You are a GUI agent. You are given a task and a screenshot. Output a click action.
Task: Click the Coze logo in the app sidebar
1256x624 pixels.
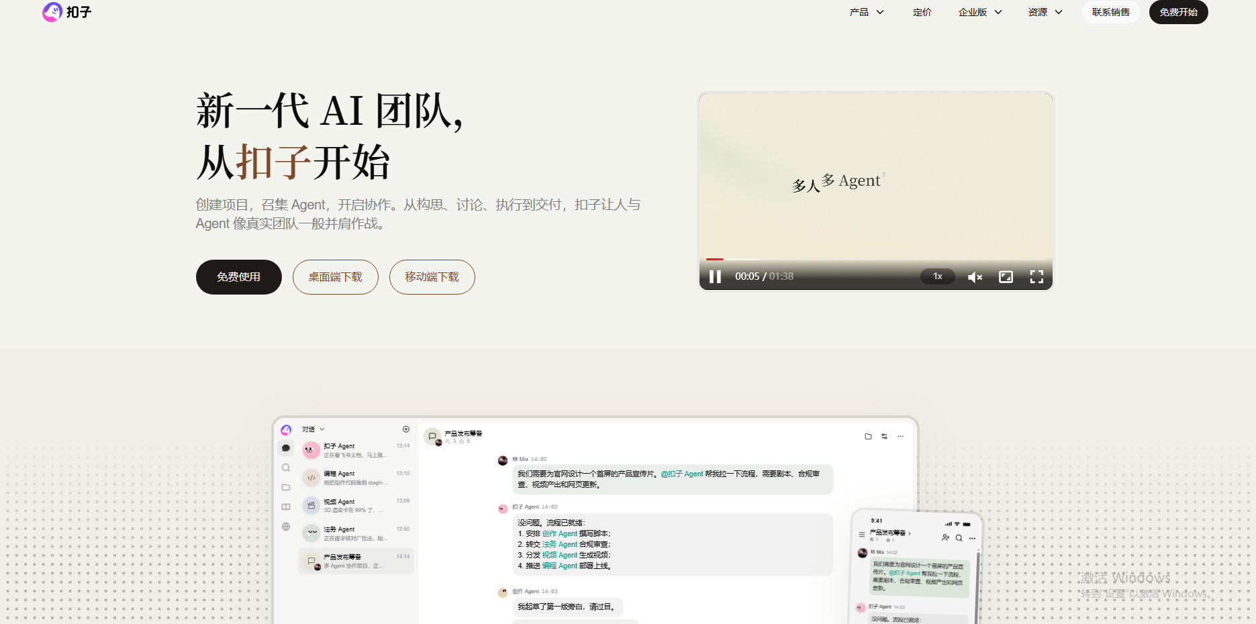pyautogui.click(x=286, y=429)
